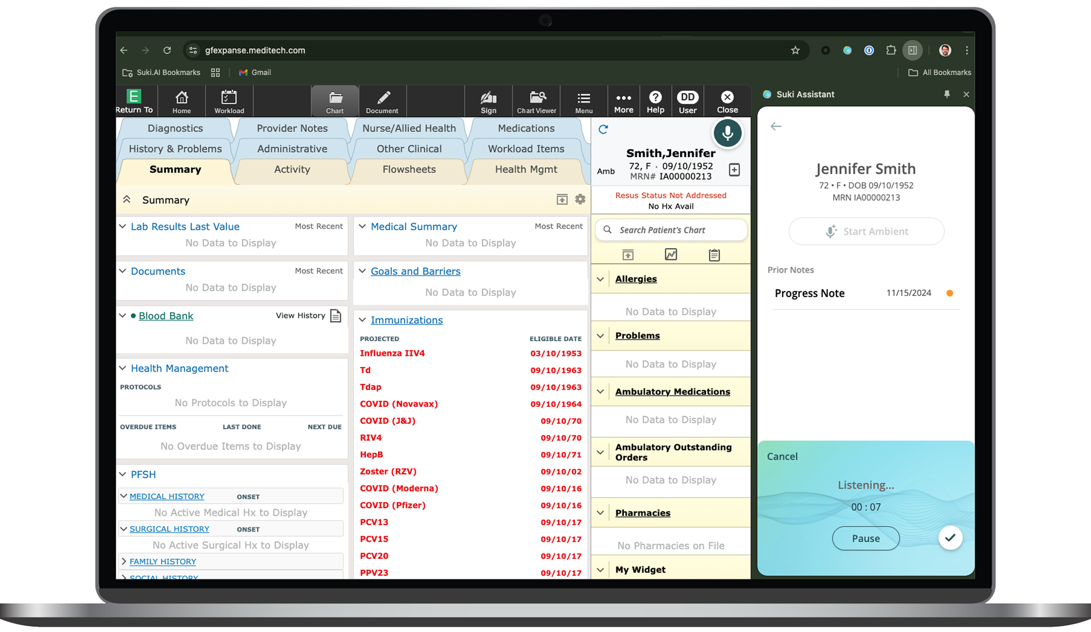Click the Close X toolbar icon

pyautogui.click(x=727, y=102)
